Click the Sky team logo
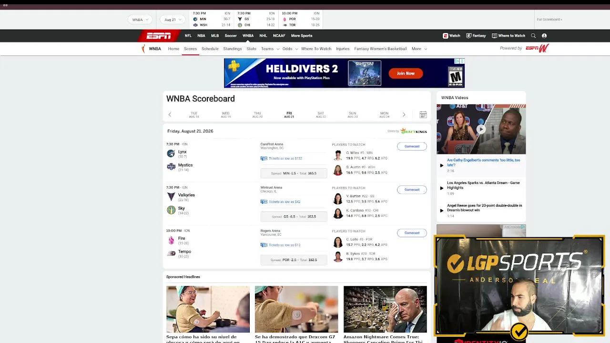Viewport: 610px width, 343px height. pos(171,210)
